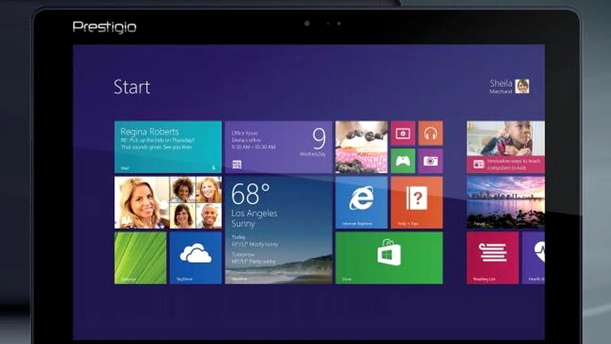Open the Mail tile from Regina Roberts

click(168, 147)
